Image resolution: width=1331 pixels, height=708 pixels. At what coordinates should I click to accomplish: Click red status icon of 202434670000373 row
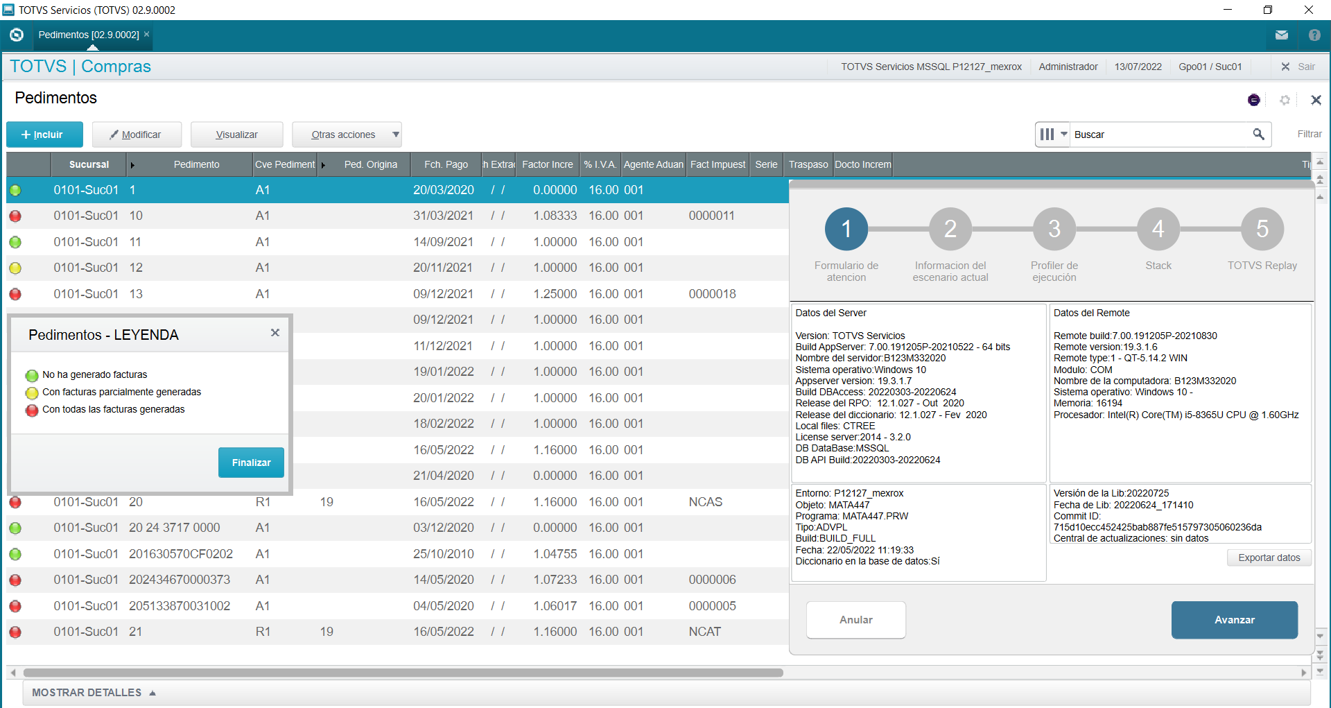(15, 580)
